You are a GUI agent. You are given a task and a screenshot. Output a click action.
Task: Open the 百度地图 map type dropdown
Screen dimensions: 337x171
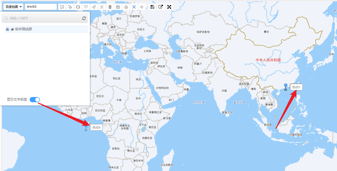coord(14,7)
